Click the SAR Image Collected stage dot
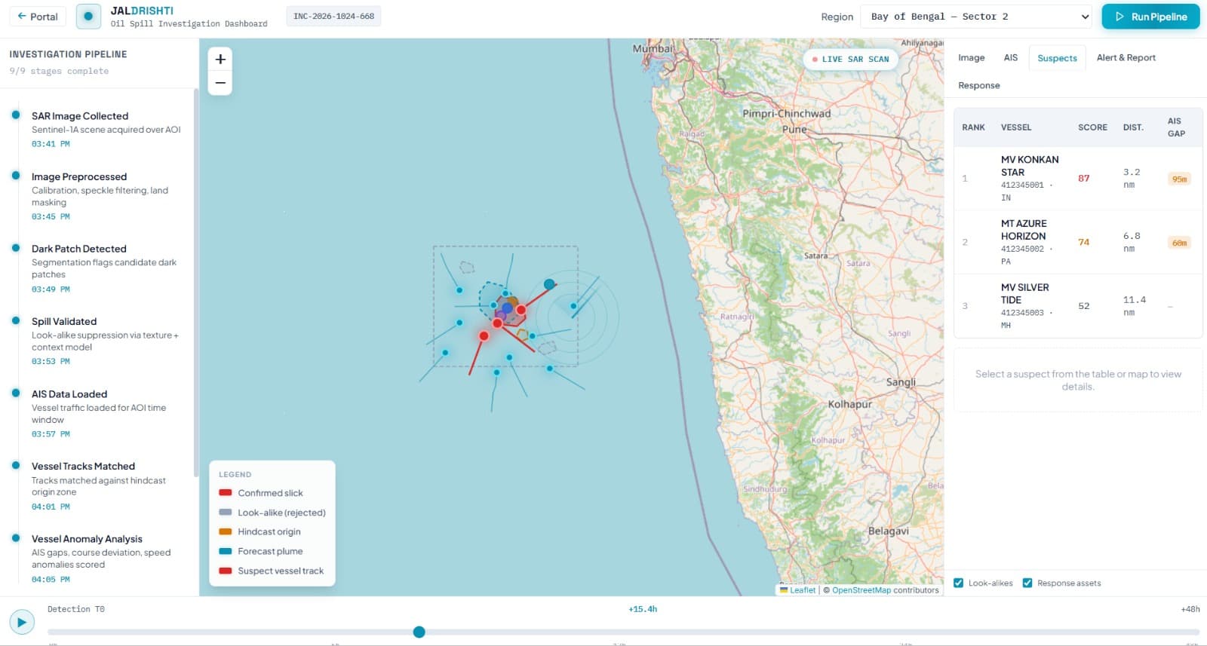 [15, 115]
